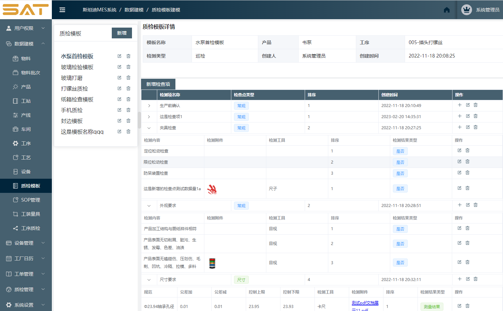Toggle the 是否 result type for 防呆装置检查

point(400,173)
